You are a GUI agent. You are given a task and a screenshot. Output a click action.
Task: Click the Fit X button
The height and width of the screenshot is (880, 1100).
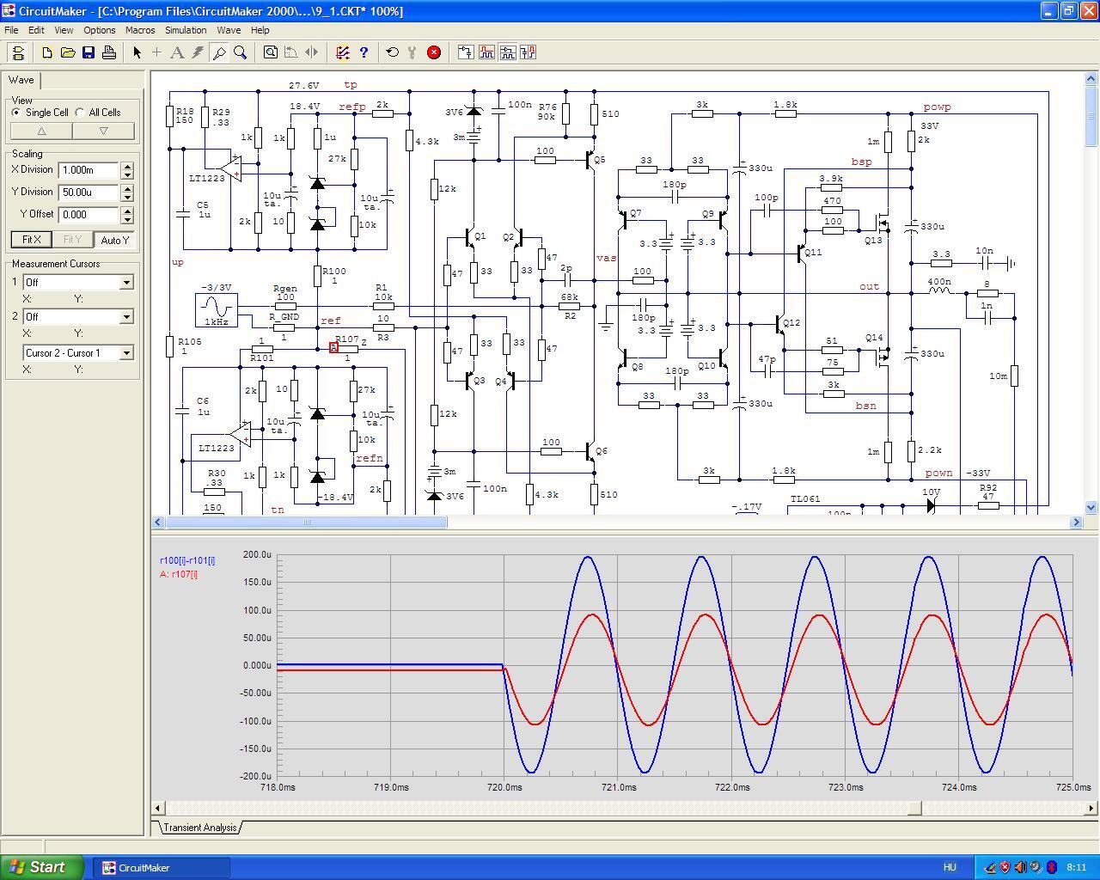(x=31, y=240)
